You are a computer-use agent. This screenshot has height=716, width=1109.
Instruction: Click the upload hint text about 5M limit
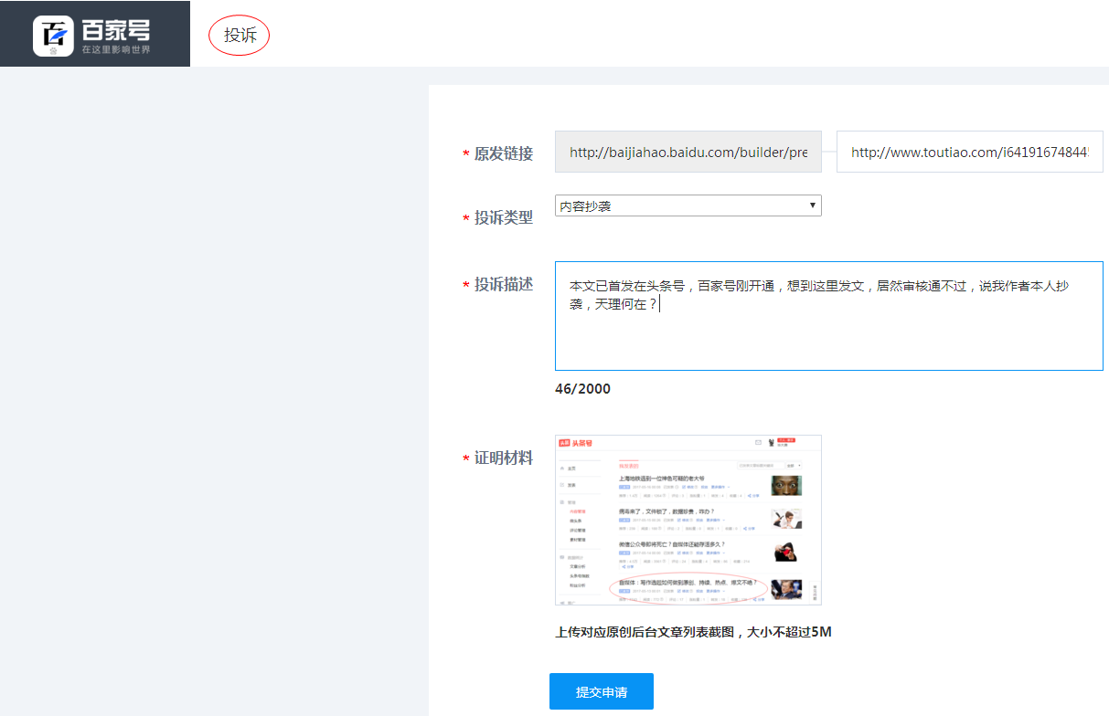point(693,632)
